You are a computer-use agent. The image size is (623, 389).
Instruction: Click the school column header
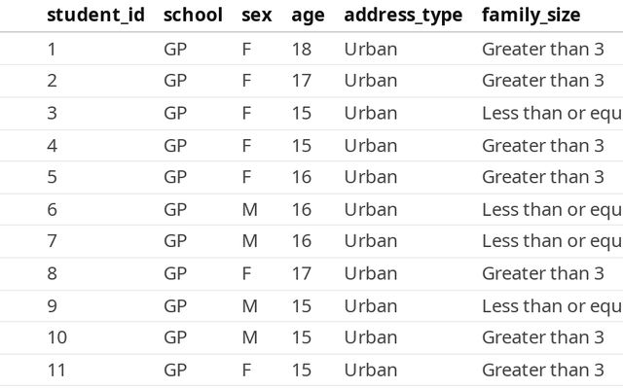(x=193, y=16)
